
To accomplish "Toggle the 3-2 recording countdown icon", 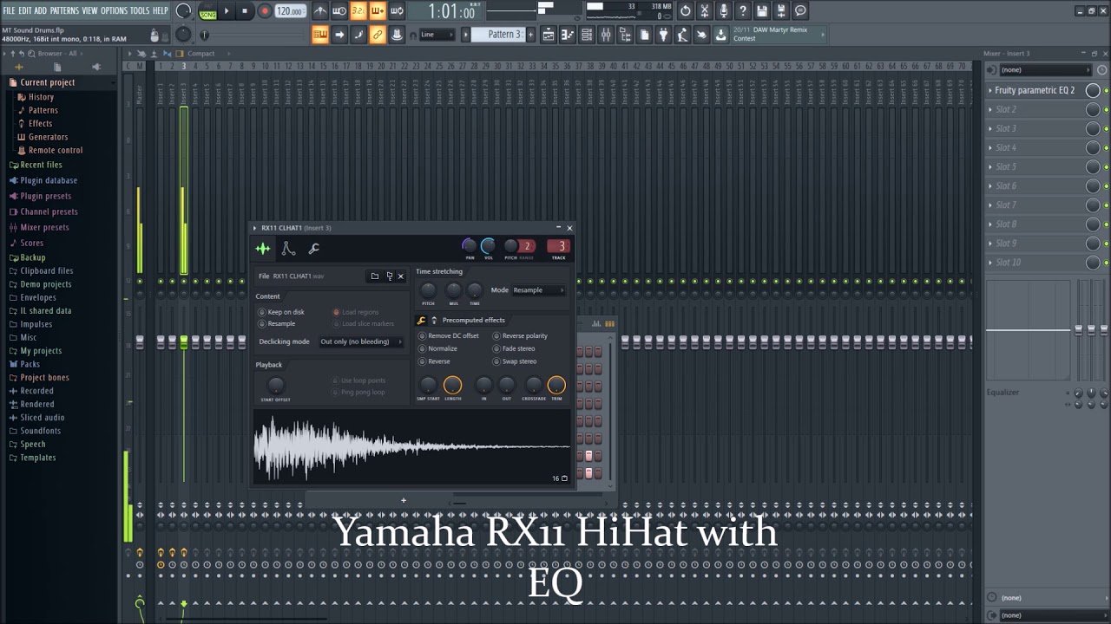I will coord(358,11).
